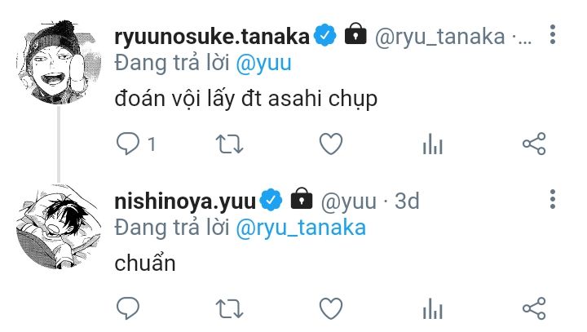Open nishinoya.yuu display name

(x=185, y=201)
